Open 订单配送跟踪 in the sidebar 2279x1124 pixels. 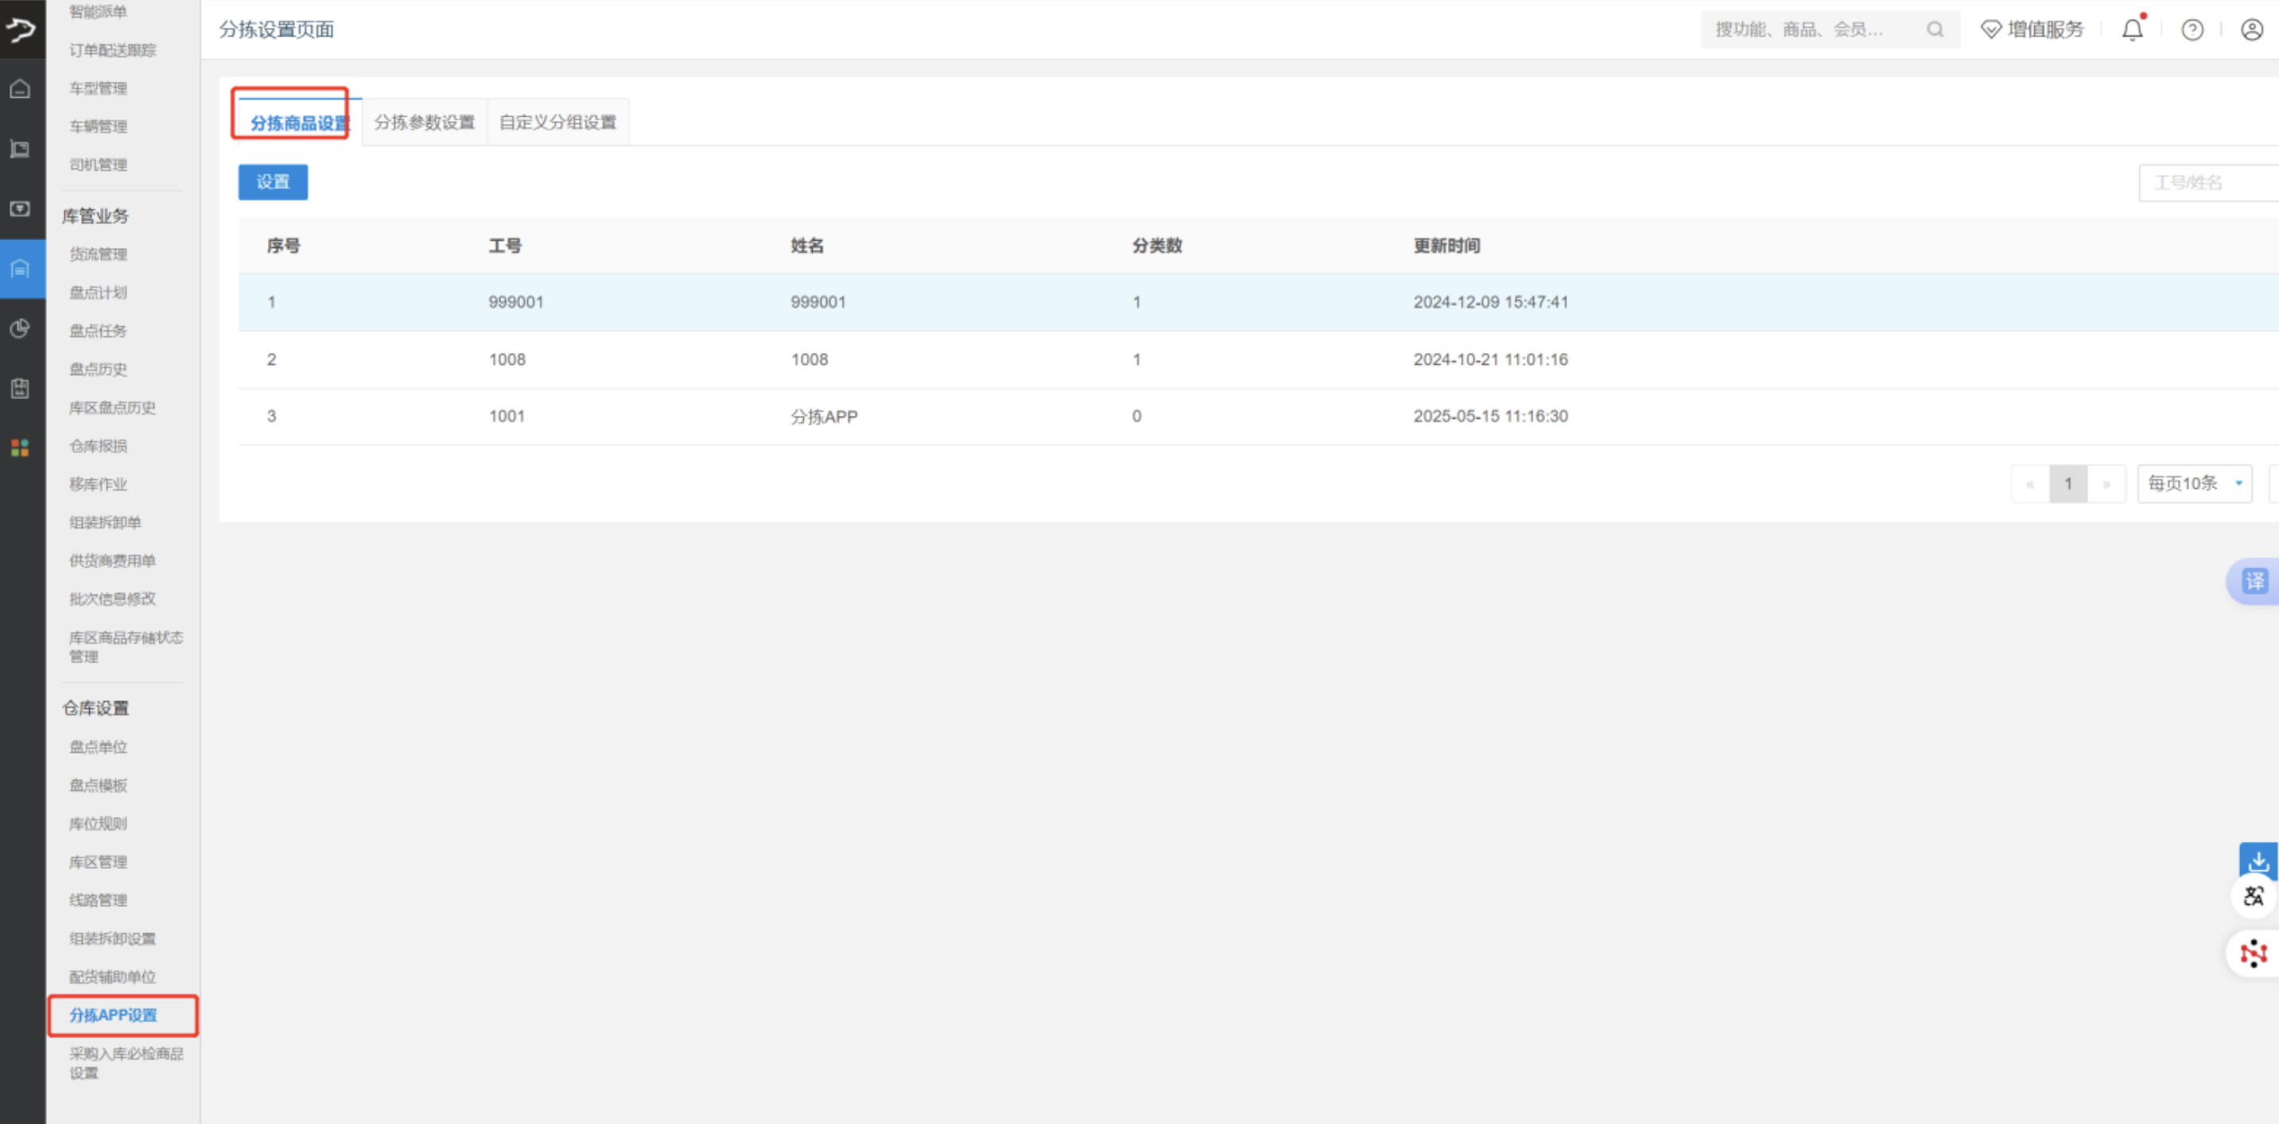pyautogui.click(x=113, y=50)
